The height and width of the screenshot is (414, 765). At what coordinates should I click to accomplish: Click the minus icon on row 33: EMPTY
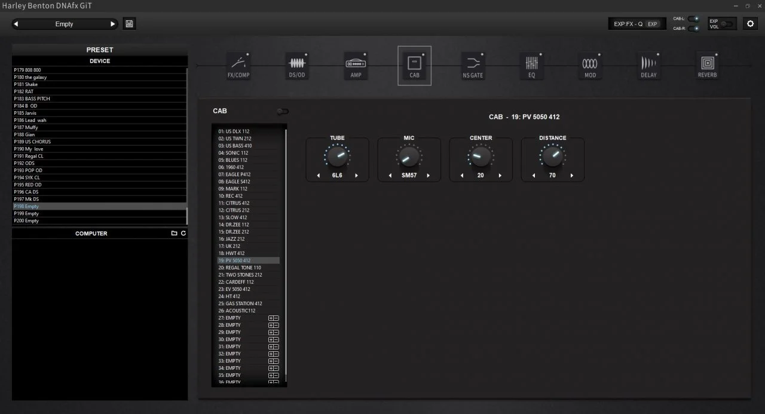[276, 361]
